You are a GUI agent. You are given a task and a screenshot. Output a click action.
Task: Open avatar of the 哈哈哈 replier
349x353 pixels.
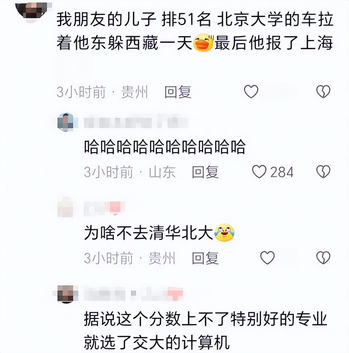[66, 122]
